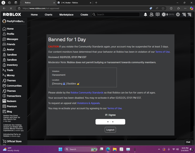The image size is (195, 153).
Task: Open the weather widget in the taskbar
Action: coord(11,149)
